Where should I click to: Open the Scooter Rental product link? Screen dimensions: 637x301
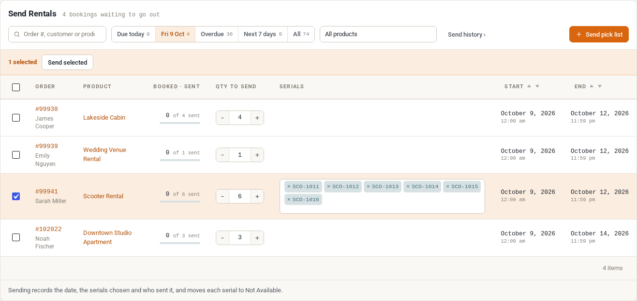pyautogui.click(x=103, y=196)
